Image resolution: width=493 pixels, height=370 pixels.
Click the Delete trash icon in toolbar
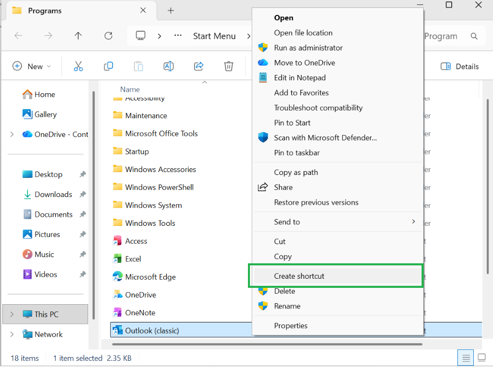point(229,66)
